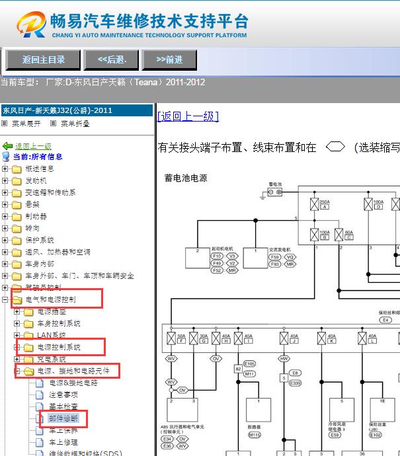Screen dimensions: 400x456
Task: Click the 电源插座 folder icon
Action: pyautogui.click(x=28, y=312)
